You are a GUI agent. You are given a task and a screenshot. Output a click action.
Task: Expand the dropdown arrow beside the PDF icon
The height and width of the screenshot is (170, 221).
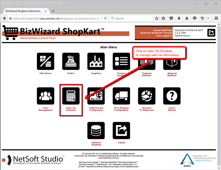(x=208, y=18)
